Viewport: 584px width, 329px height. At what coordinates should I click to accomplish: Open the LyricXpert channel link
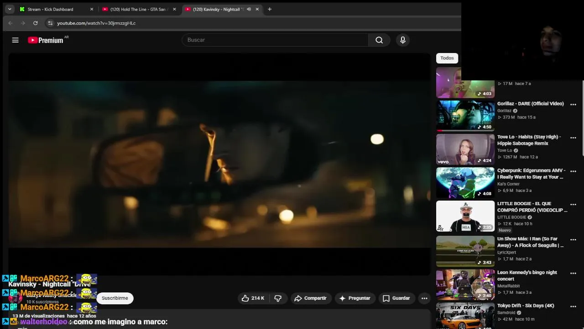click(506, 253)
